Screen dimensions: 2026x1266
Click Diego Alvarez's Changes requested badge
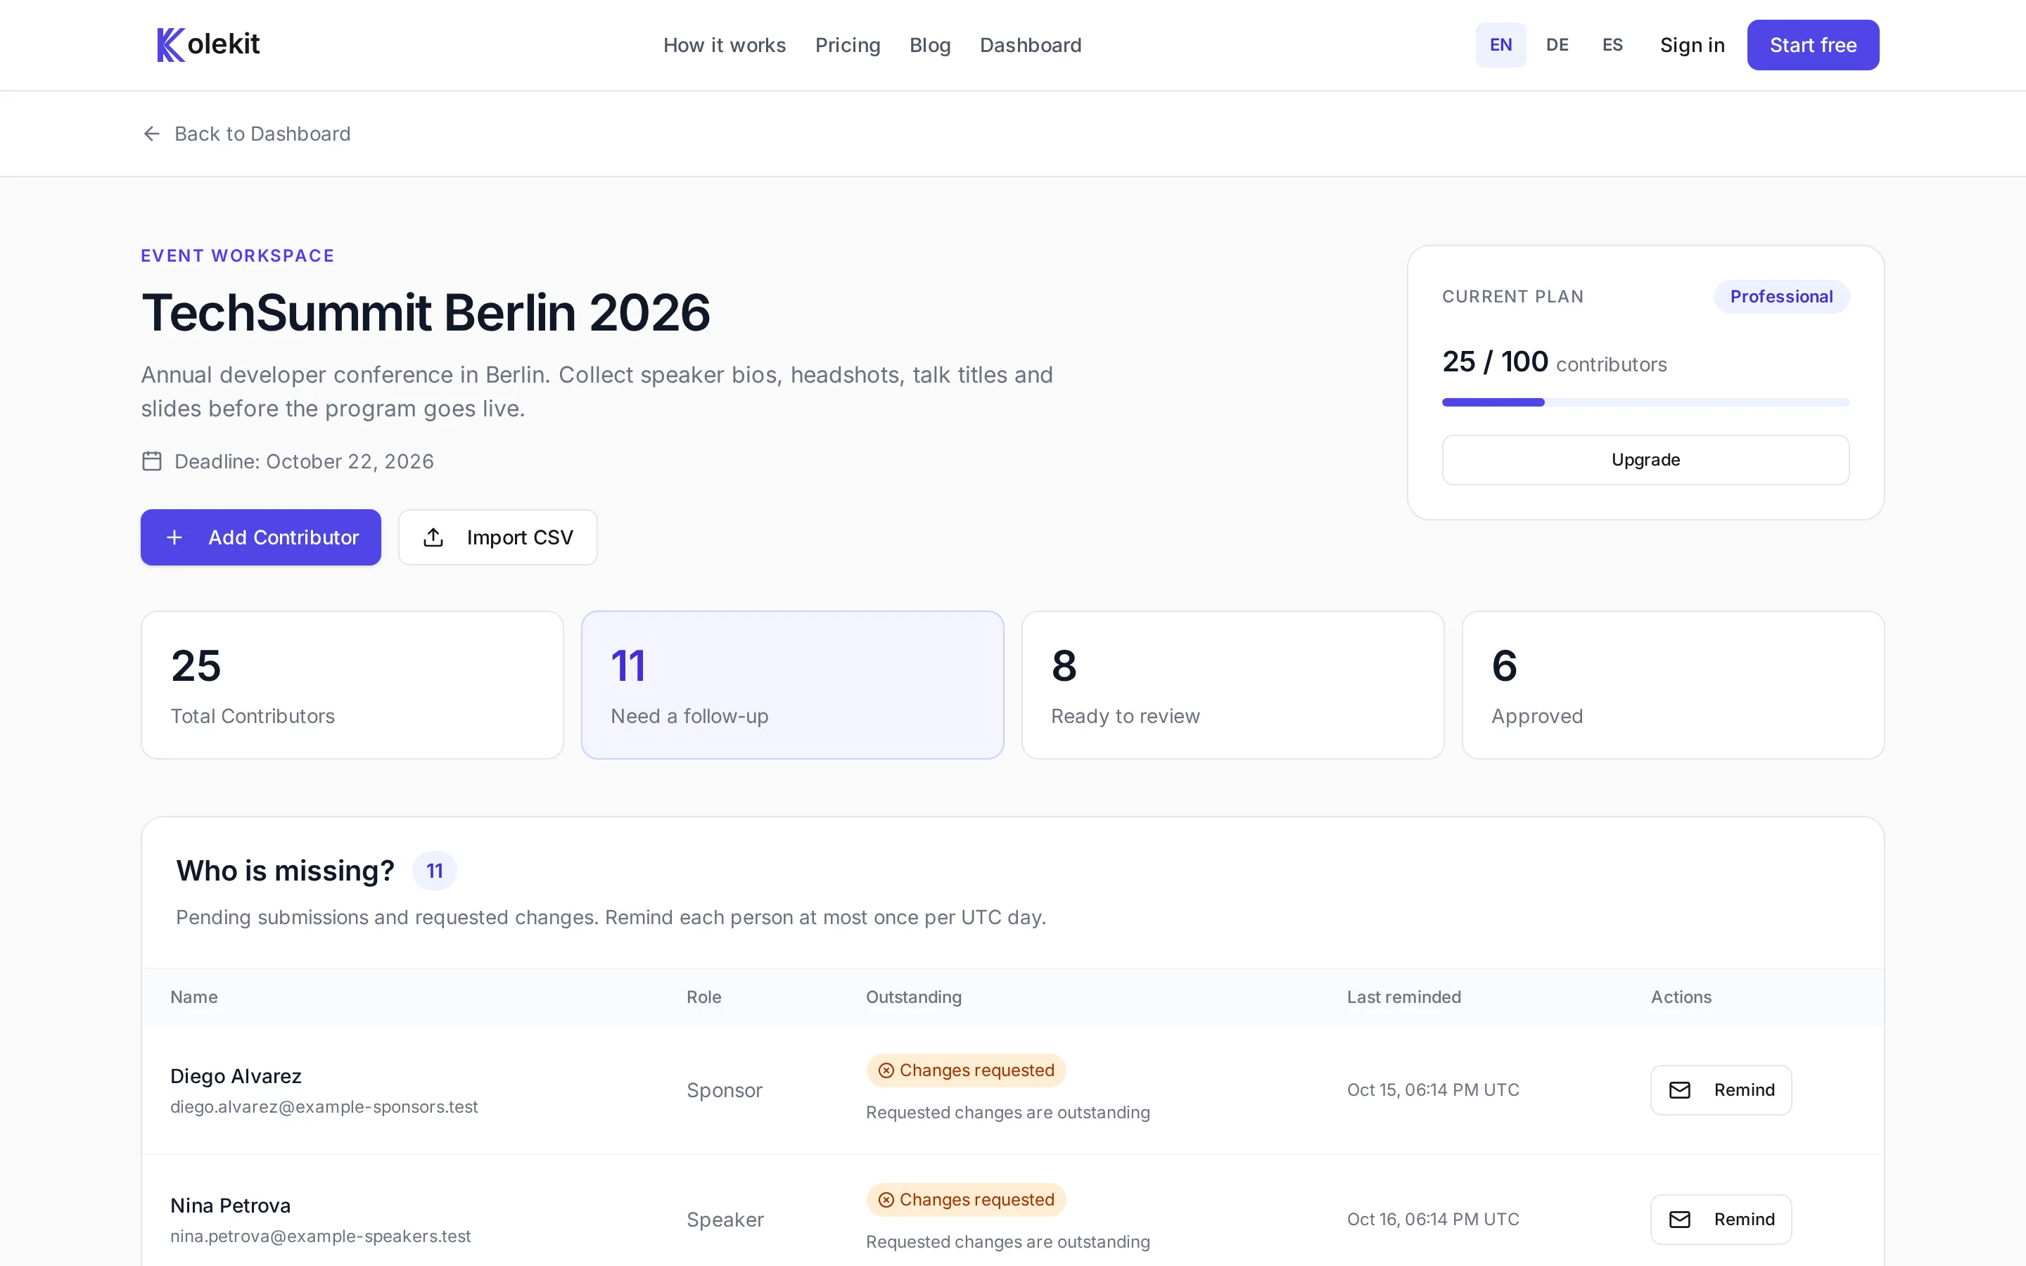pyautogui.click(x=965, y=1070)
